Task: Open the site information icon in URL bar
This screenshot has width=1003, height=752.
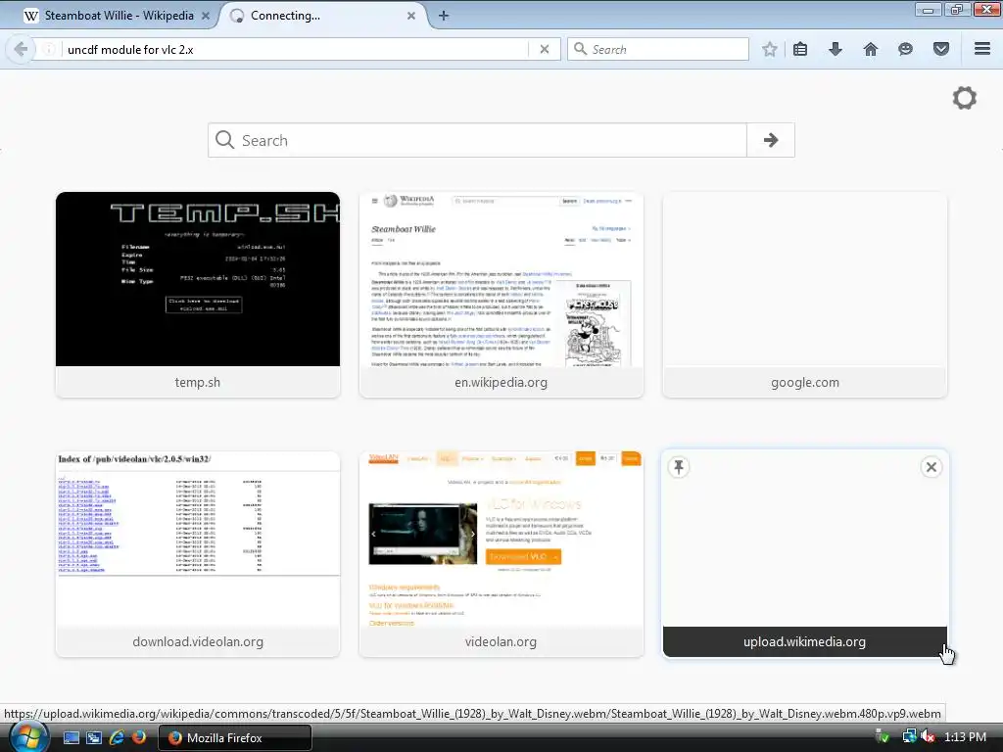Action: 49,49
